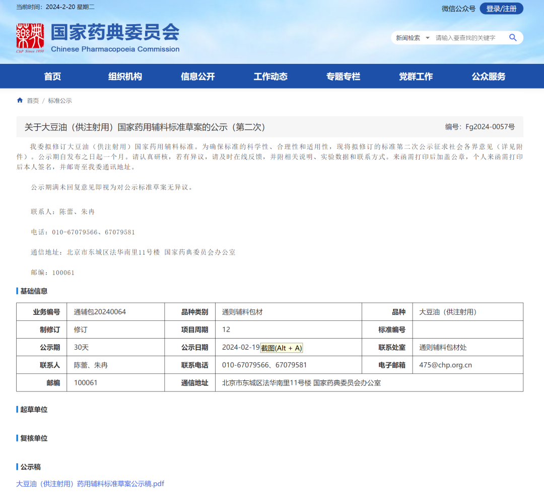Image resolution: width=544 pixels, height=492 pixels.
Task: Click the home icon in breadcrumb
Action: tap(20, 100)
